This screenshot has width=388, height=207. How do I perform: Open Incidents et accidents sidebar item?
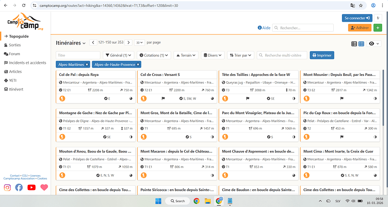coord(27,62)
